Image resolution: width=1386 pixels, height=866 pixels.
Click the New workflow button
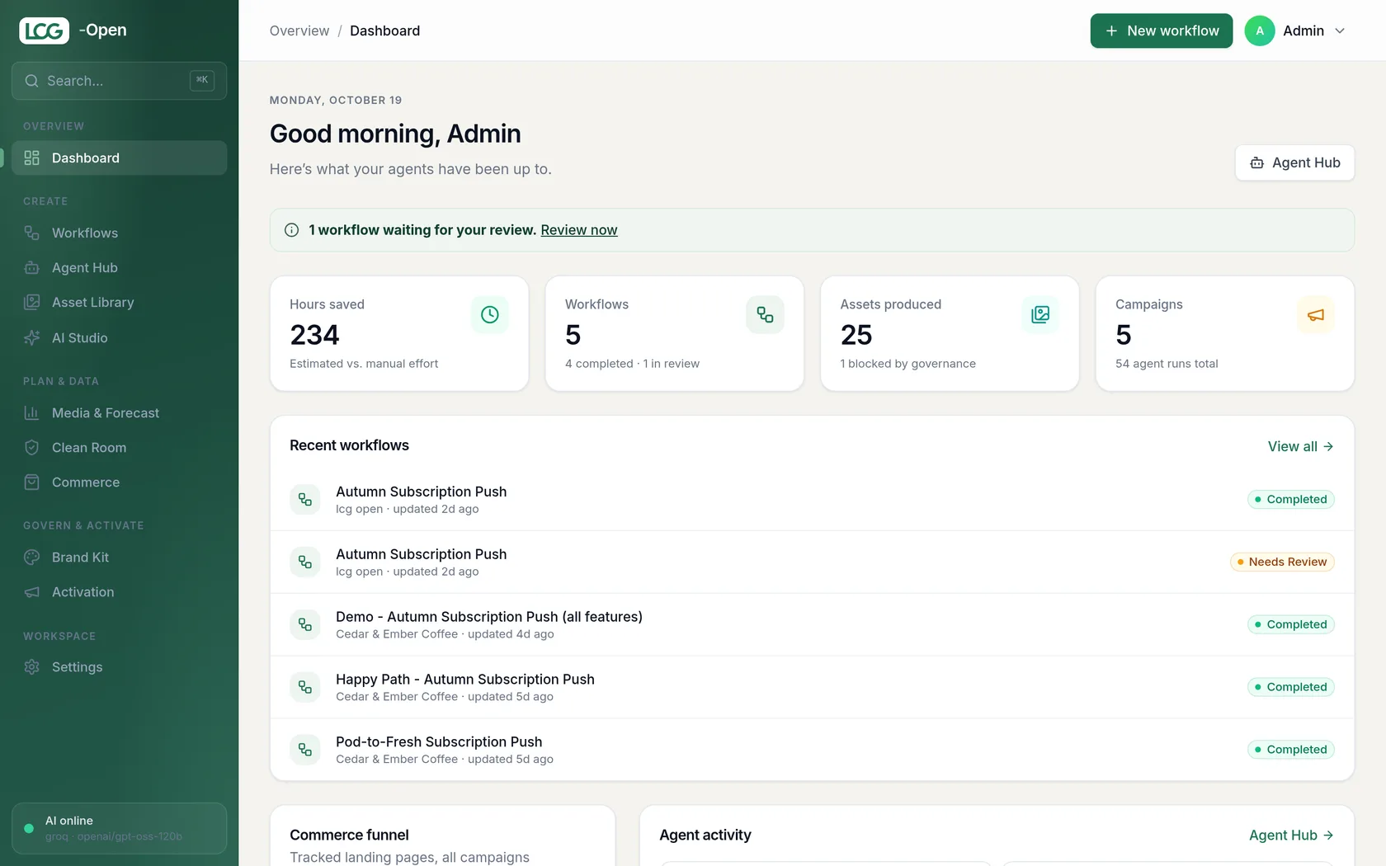[x=1161, y=31]
